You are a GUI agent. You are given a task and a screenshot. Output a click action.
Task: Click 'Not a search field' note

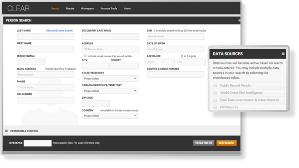[76, 143]
